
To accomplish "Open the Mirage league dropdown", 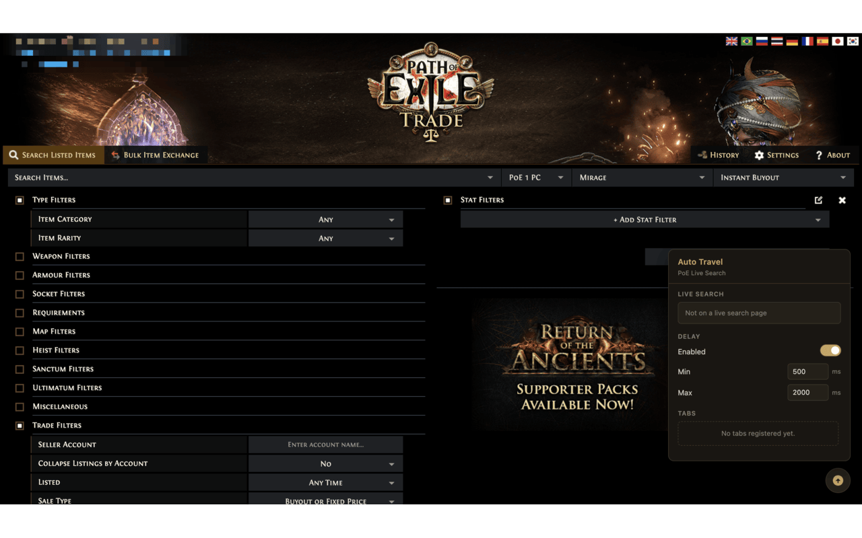I will pyautogui.click(x=642, y=178).
